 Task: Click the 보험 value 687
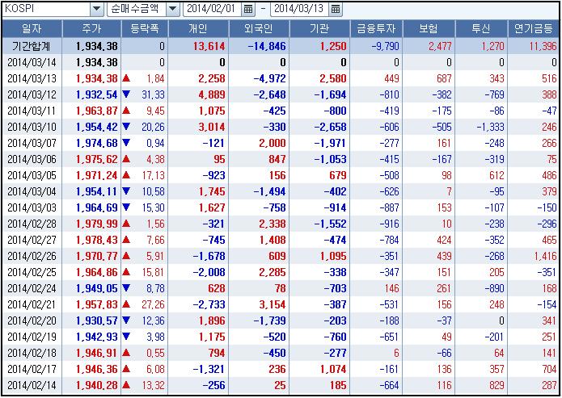click(444, 78)
